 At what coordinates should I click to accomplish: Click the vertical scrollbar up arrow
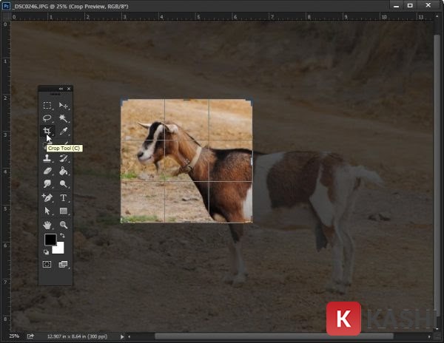click(x=437, y=16)
